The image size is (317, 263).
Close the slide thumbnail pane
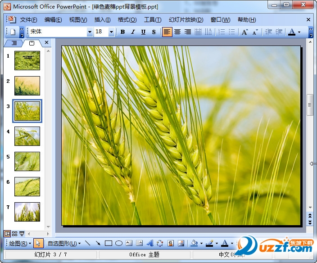click(x=47, y=42)
